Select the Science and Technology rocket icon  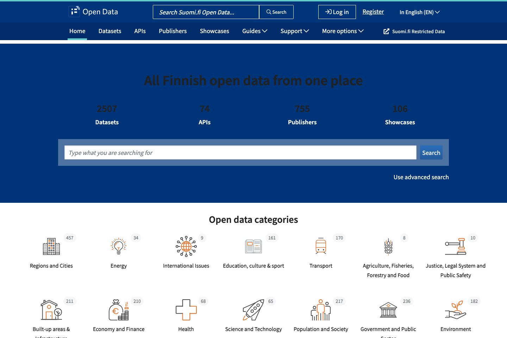pos(253,309)
